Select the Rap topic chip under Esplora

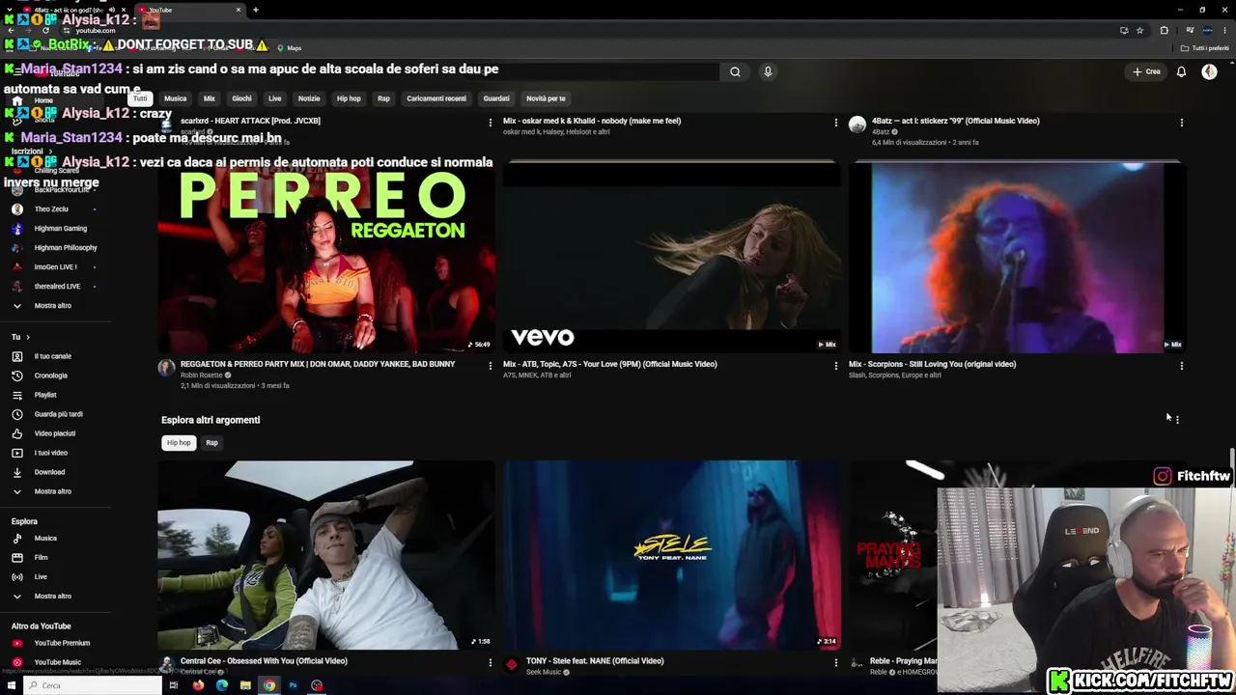click(212, 443)
